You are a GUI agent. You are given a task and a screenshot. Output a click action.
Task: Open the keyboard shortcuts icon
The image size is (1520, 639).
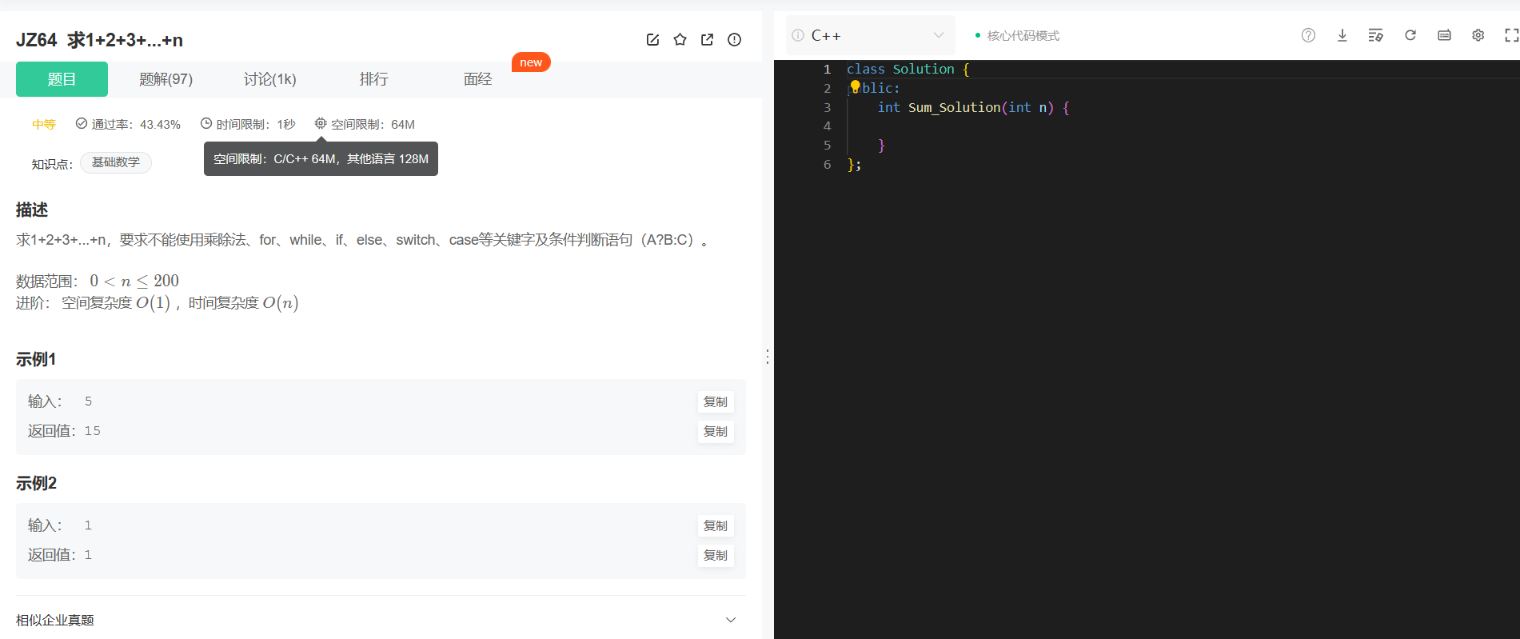pyautogui.click(x=1444, y=35)
